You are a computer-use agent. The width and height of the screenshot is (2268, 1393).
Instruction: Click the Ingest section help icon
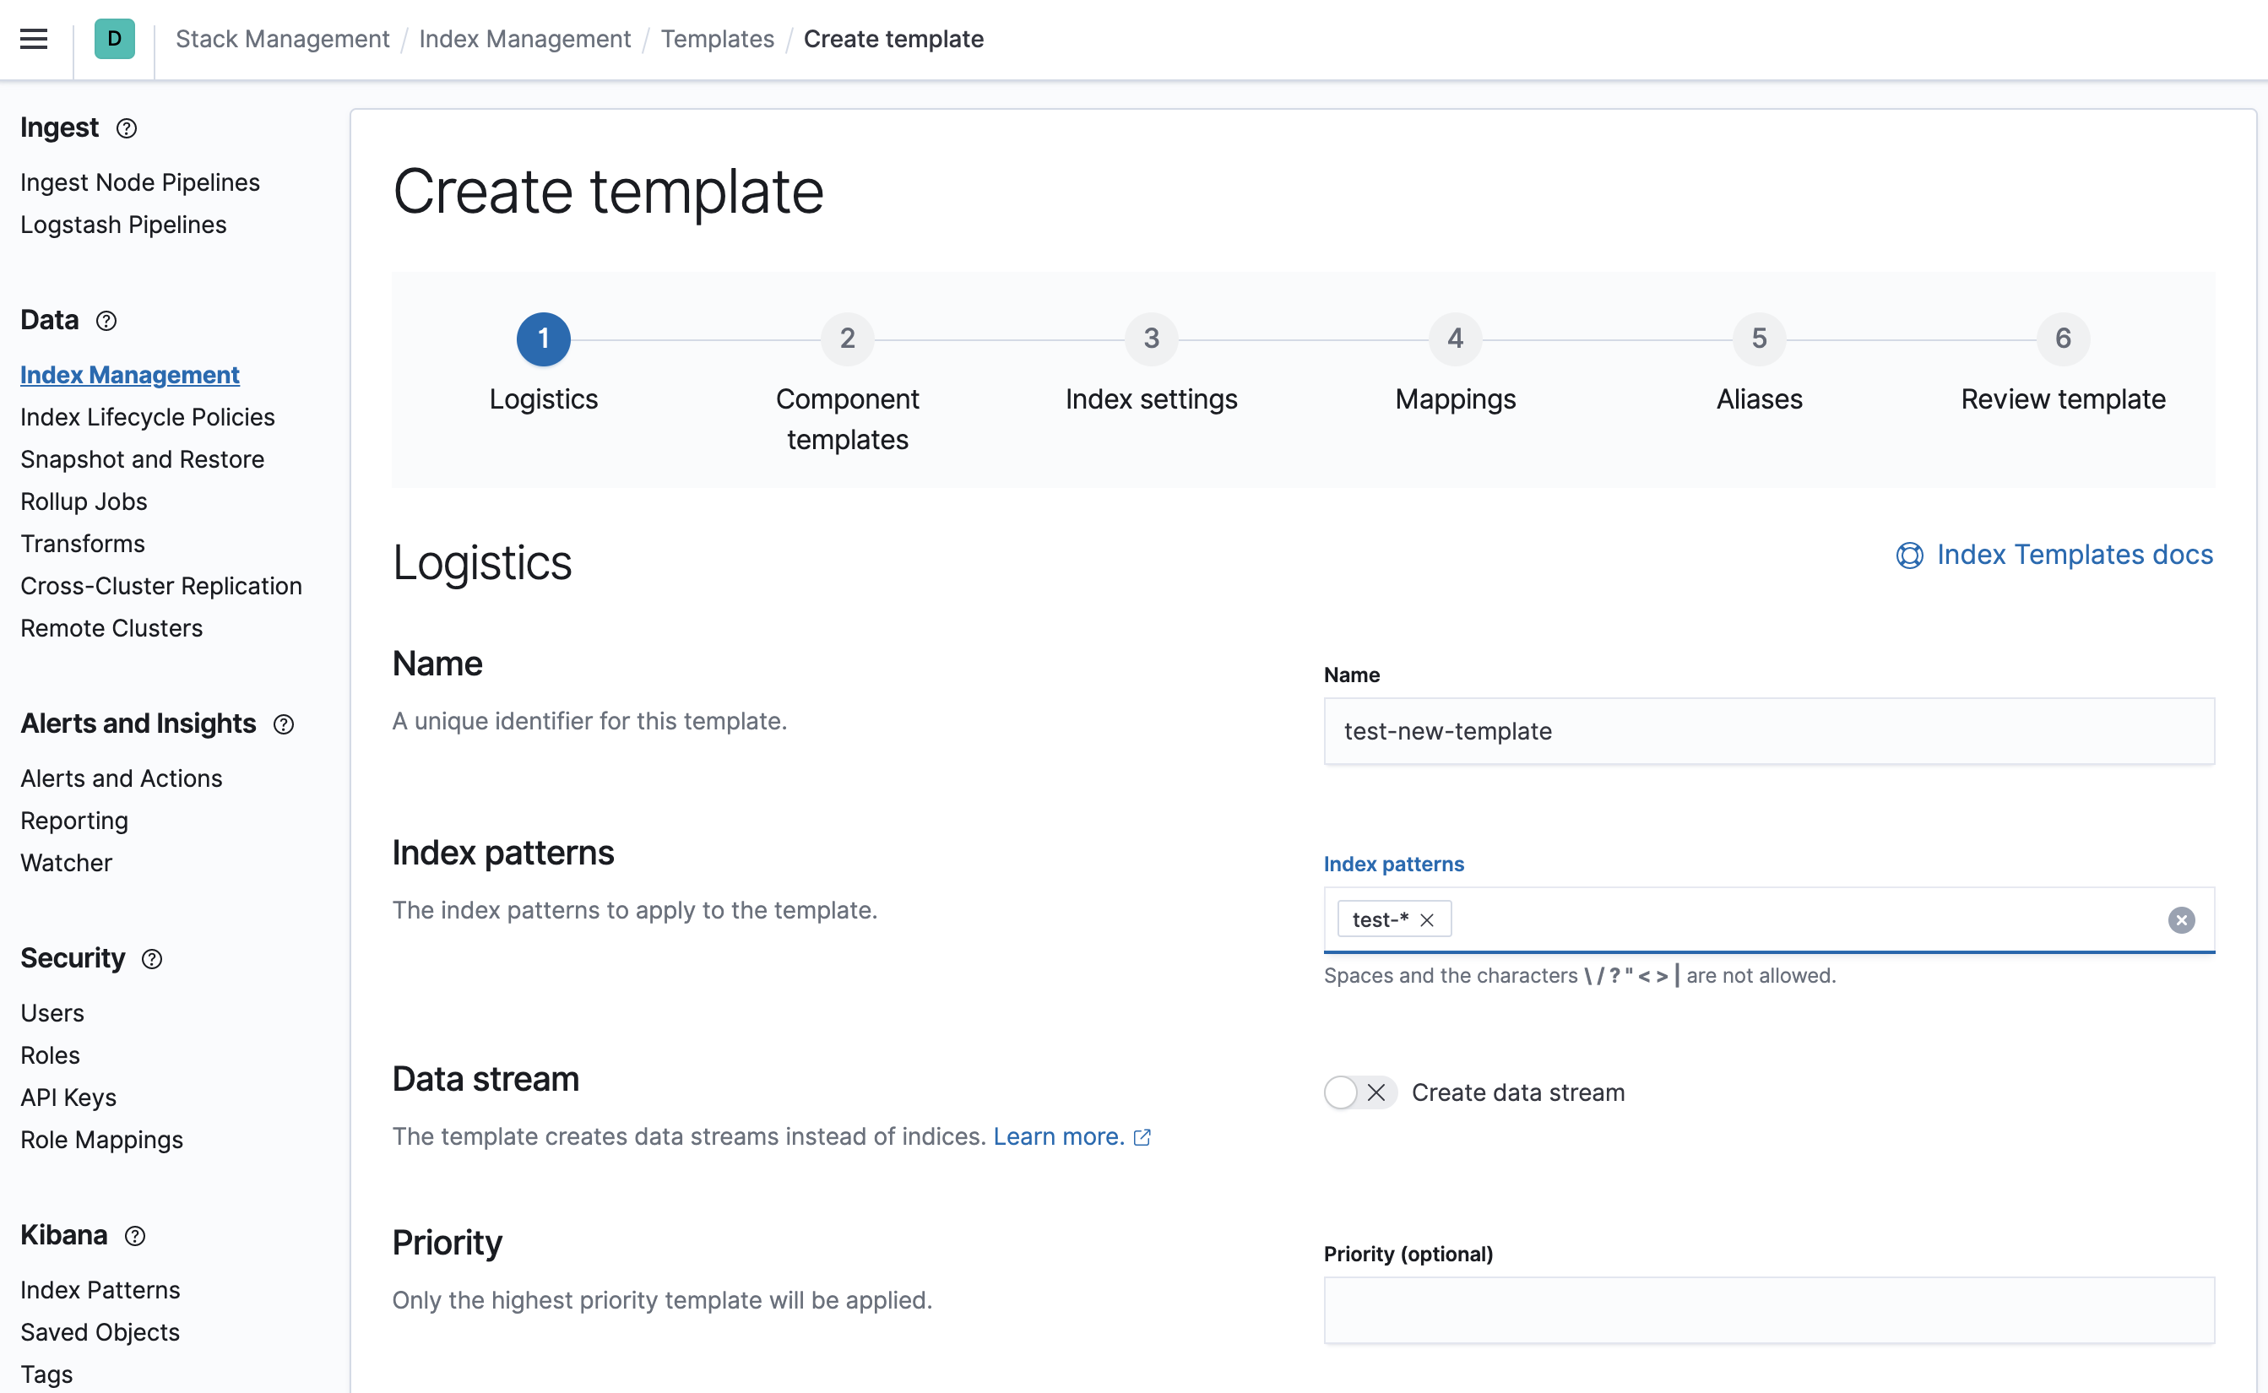128,129
